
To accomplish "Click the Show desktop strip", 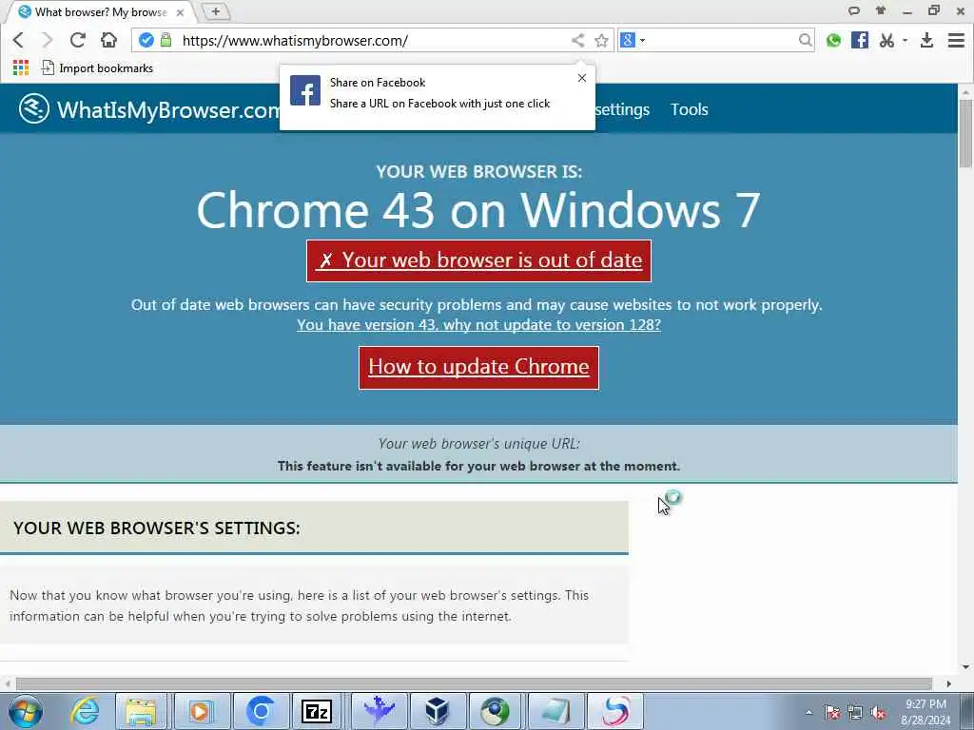I will point(969,711).
